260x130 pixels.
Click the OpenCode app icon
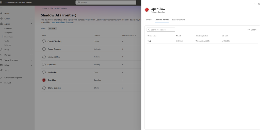click(x=44, y=64)
